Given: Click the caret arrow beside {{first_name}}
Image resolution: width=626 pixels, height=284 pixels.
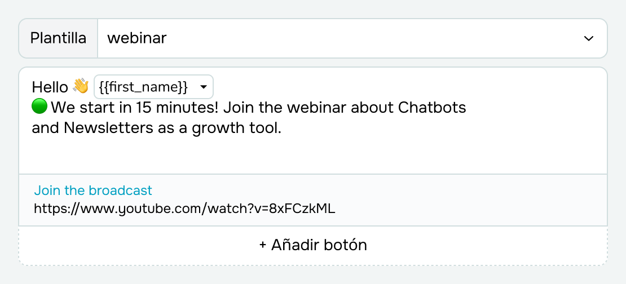Looking at the screenshot, I should 203,87.
